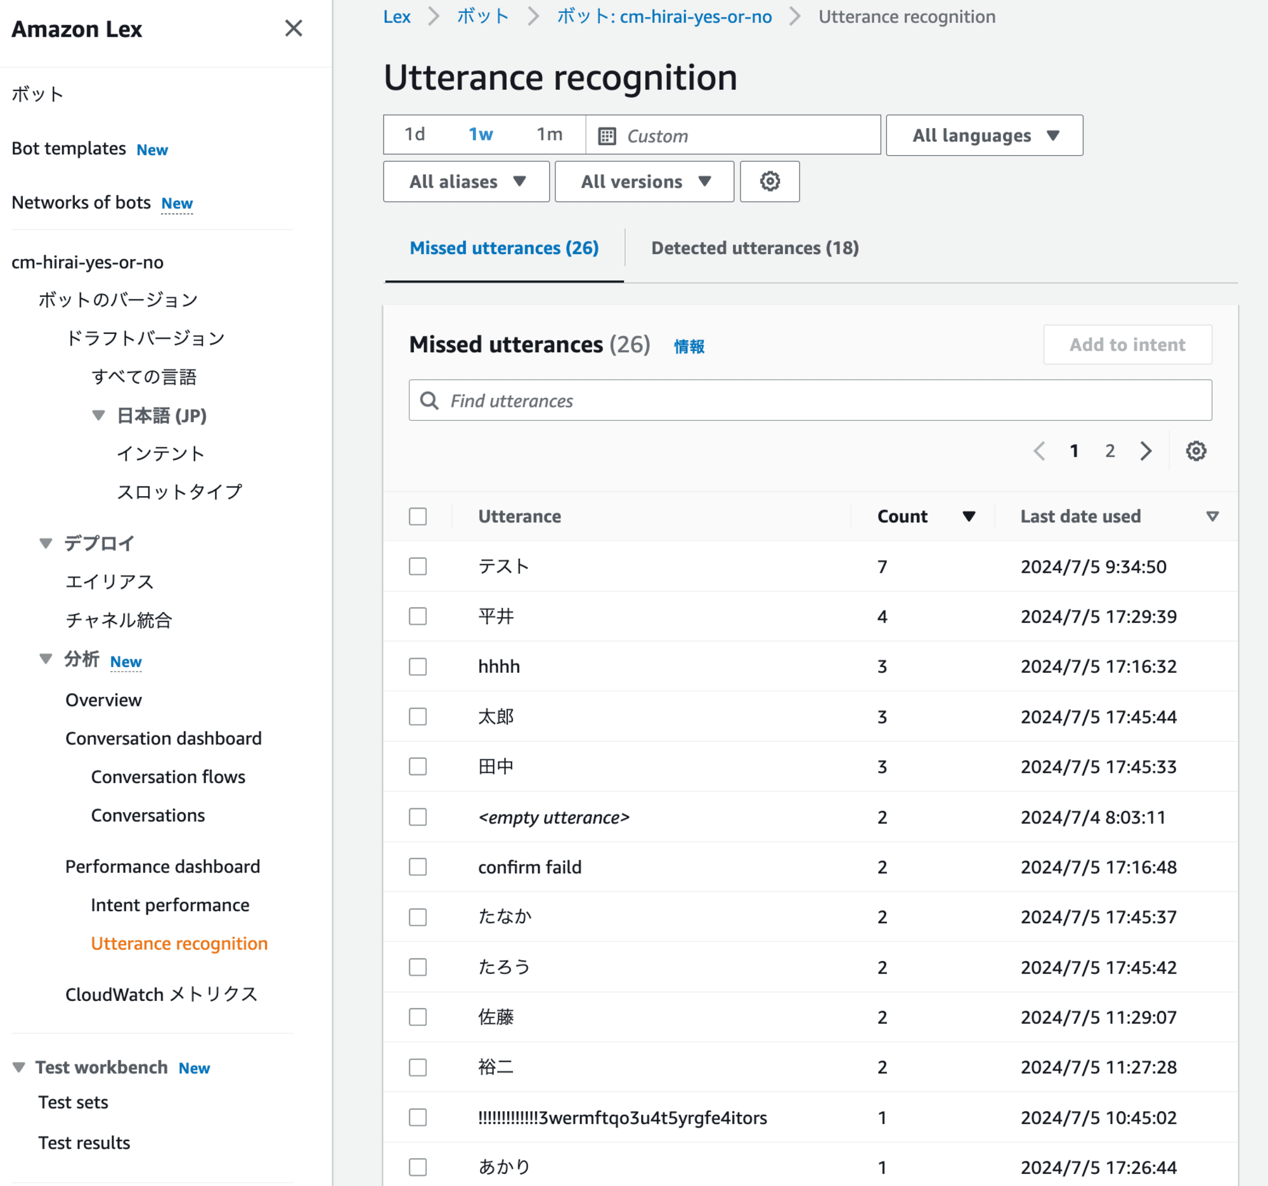The width and height of the screenshot is (1268, 1186).
Task: Check the confirm faild row
Action: point(418,867)
